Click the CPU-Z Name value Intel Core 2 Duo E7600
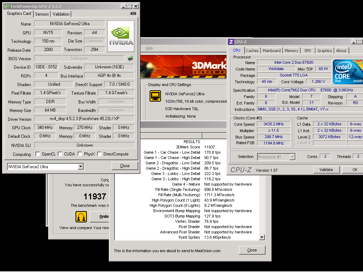 click(x=294, y=62)
